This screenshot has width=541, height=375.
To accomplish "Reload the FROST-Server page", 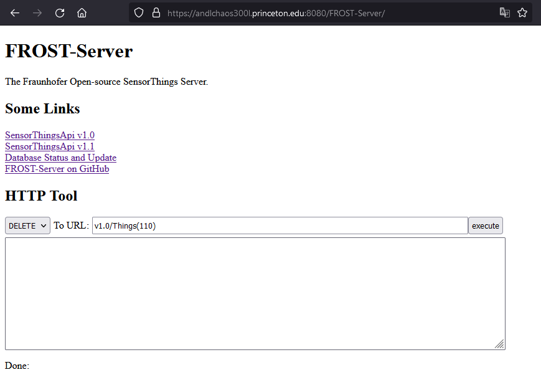I will 60,12.
